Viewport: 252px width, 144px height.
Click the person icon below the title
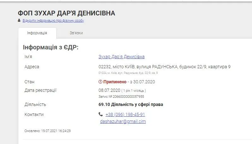19,20
